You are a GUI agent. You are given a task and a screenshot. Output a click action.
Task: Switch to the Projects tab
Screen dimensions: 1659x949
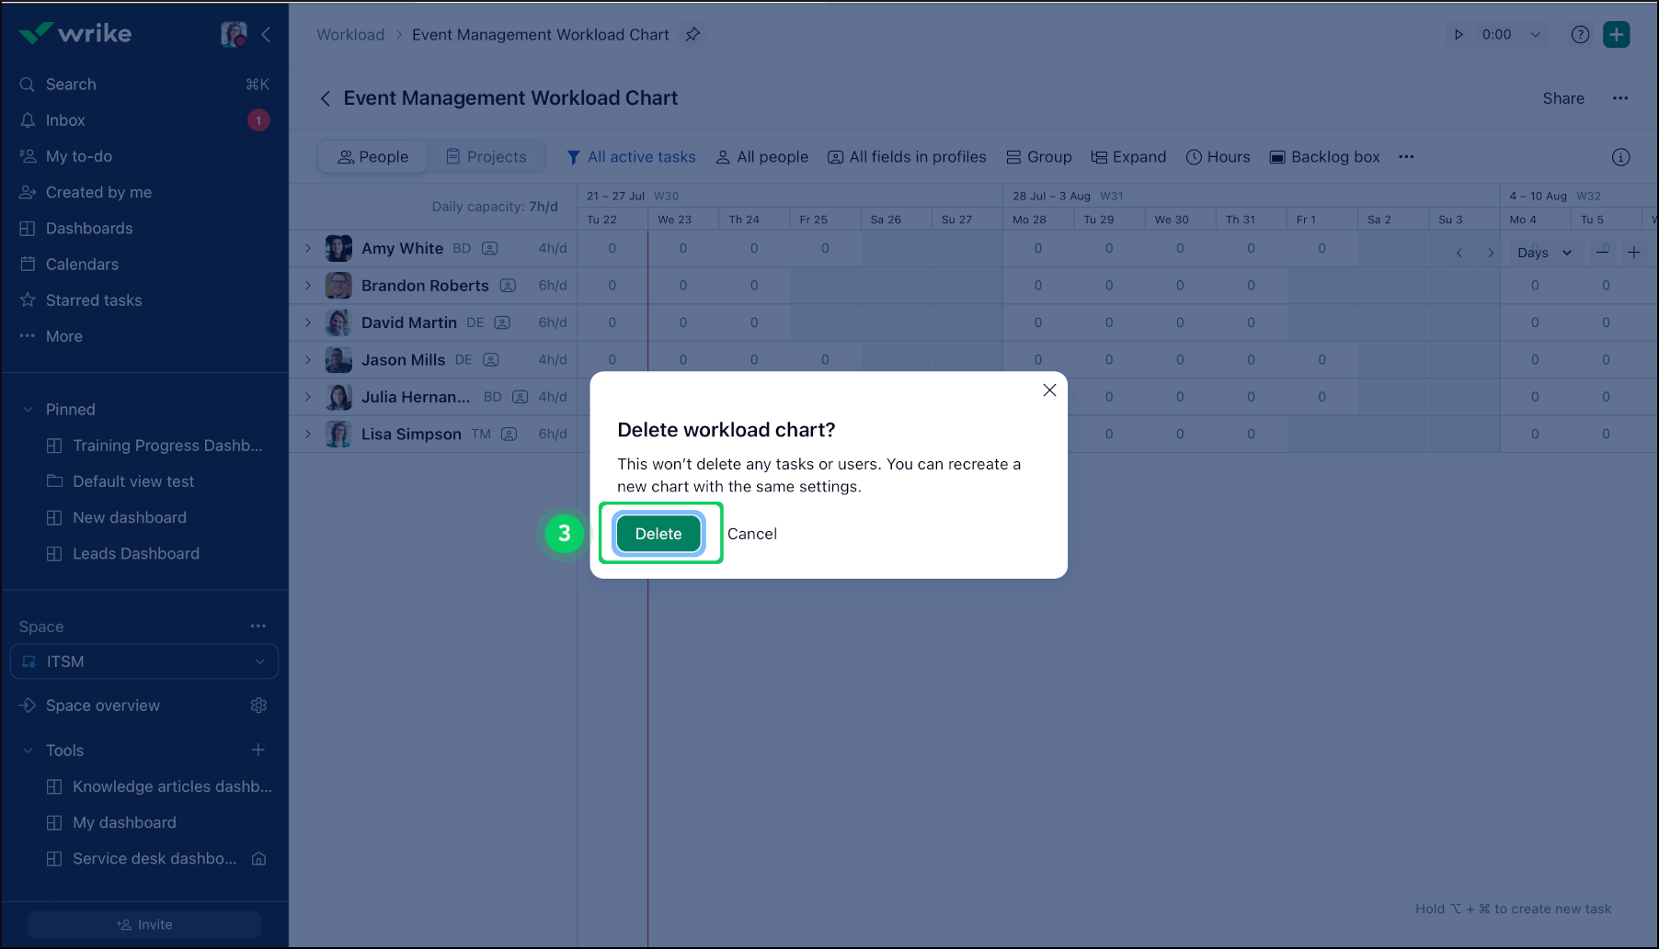click(486, 157)
